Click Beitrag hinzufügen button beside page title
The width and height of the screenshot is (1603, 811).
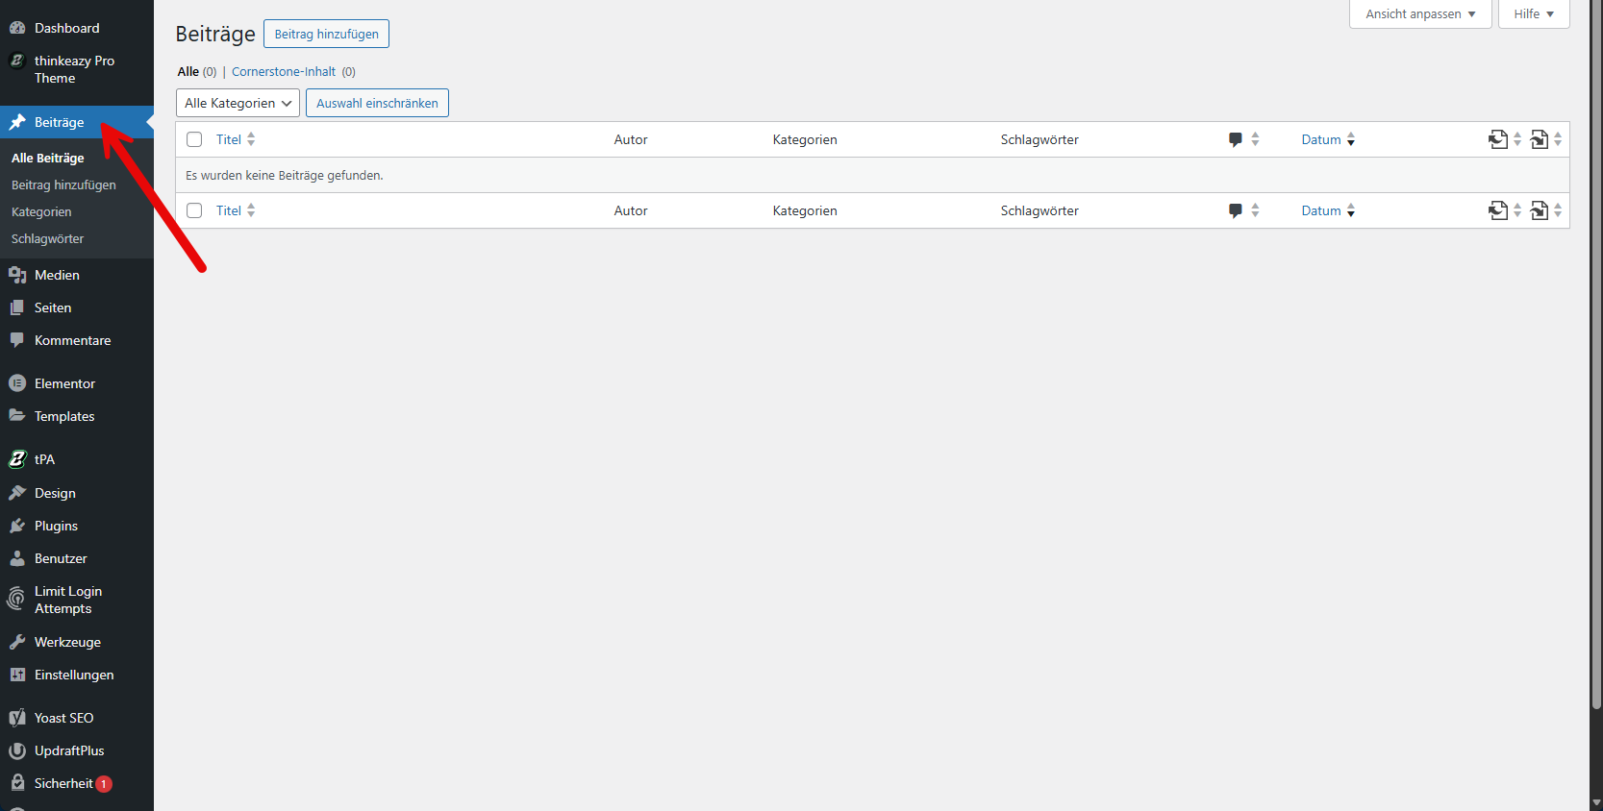pos(327,34)
